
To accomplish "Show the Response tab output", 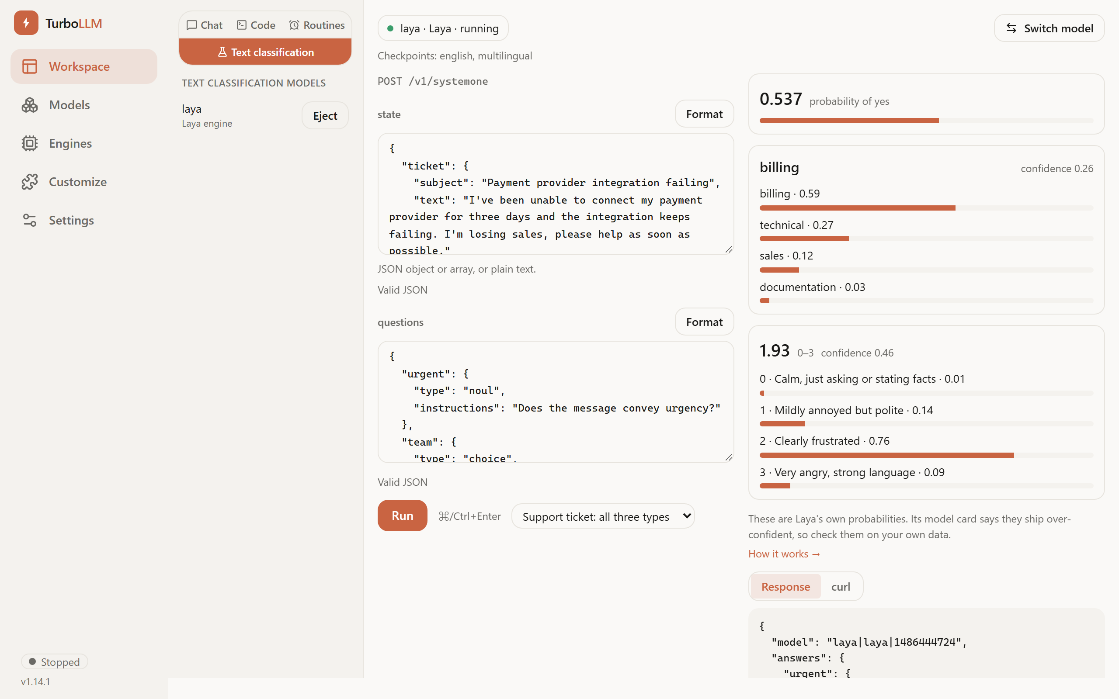I will [785, 586].
